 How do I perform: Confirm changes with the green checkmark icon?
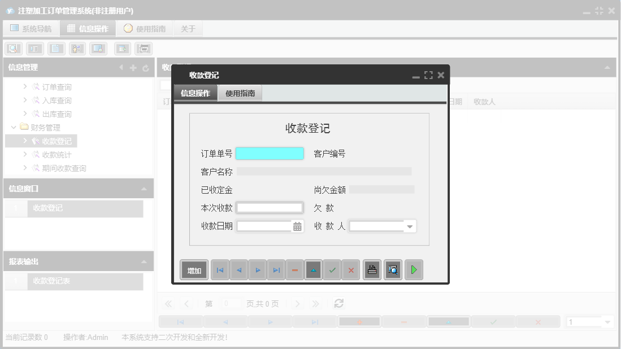pos(332,269)
